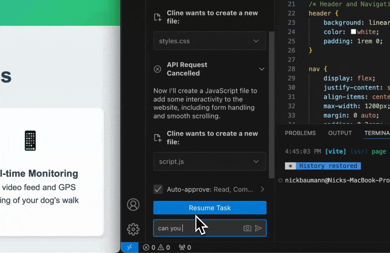Expand the script.js file dropdown
The height and width of the screenshot is (253, 390).
point(209,161)
